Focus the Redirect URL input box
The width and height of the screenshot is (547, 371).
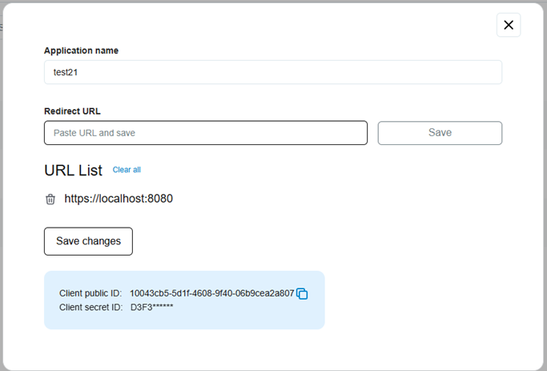point(205,133)
